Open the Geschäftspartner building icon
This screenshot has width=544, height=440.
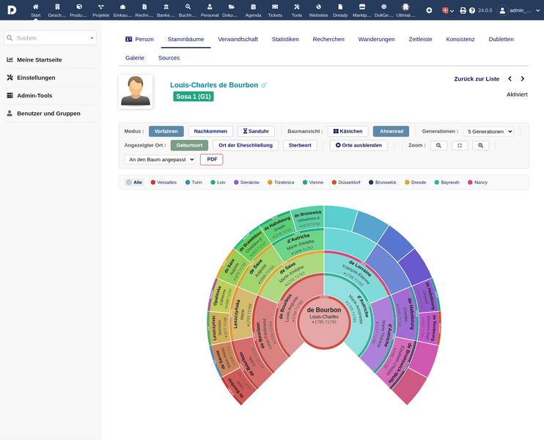tap(57, 7)
